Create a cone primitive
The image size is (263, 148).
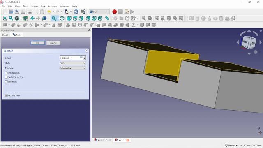point(210,18)
